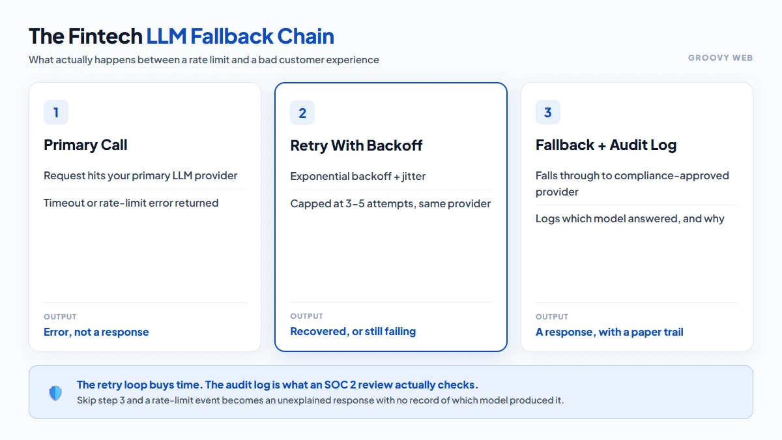Click the number 2 step badge
Viewport: 782px width, 440px height.
coord(302,113)
